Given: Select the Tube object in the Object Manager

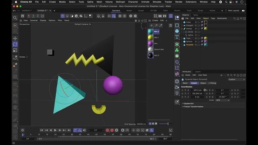Looking at the screenshot, I should click(188, 38).
